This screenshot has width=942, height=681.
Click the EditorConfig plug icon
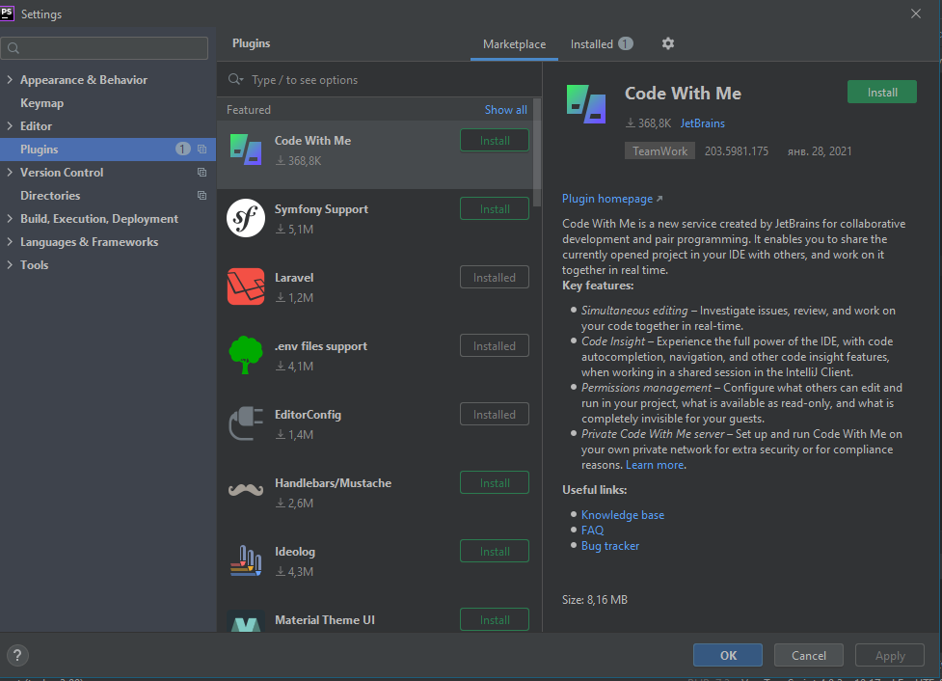(246, 423)
